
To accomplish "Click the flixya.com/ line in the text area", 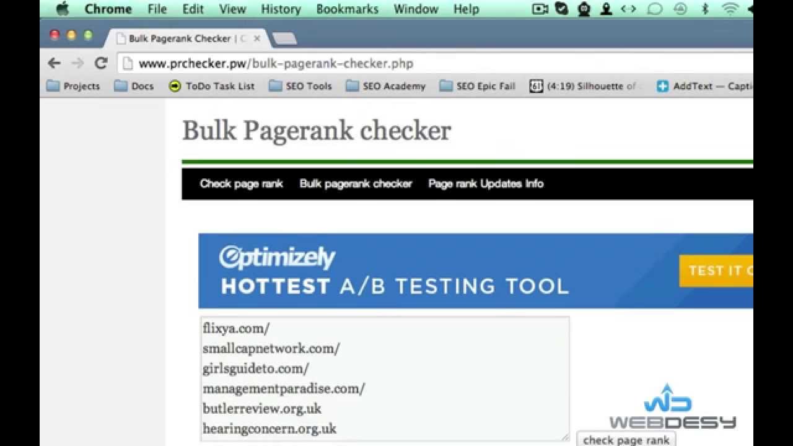I will tap(236, 328).
